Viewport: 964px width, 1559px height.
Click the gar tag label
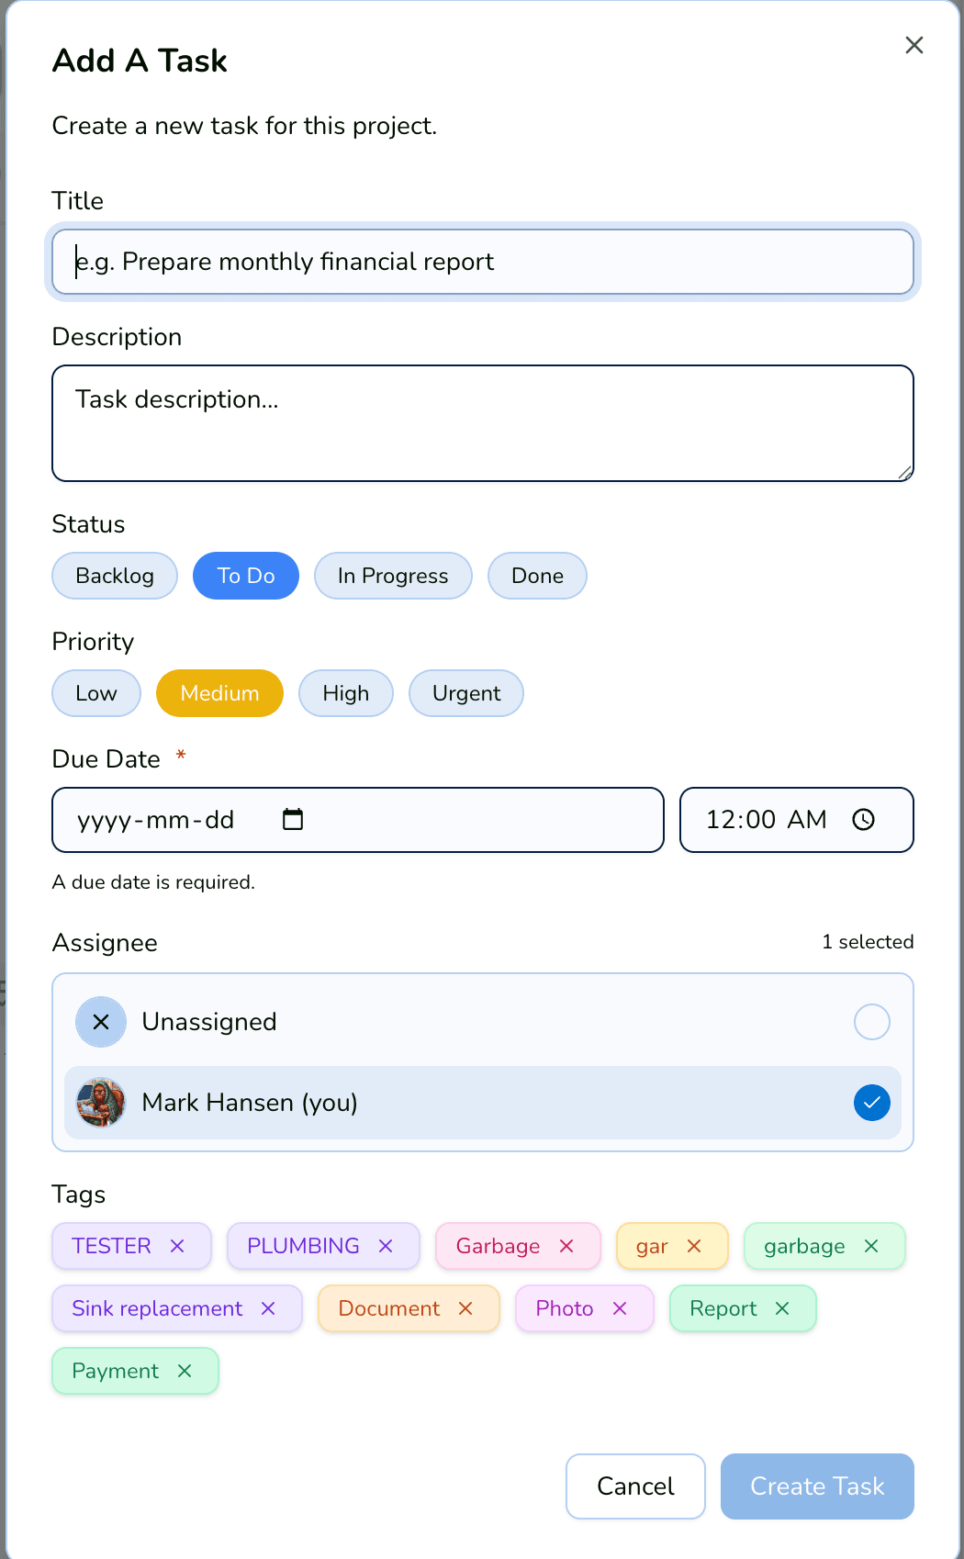[652, 1247]
